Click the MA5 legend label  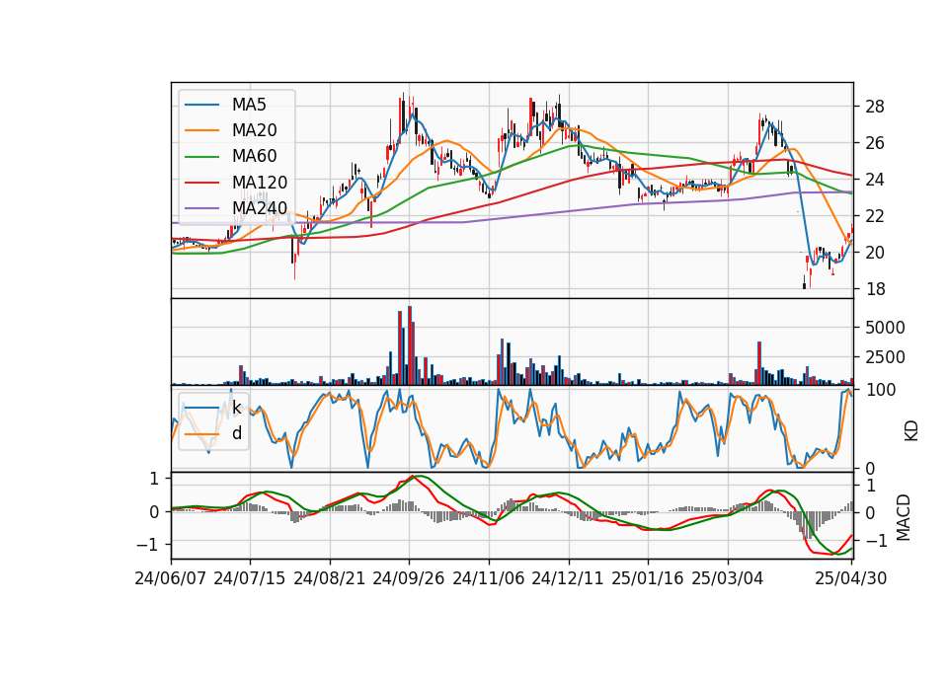click(249, 105)
